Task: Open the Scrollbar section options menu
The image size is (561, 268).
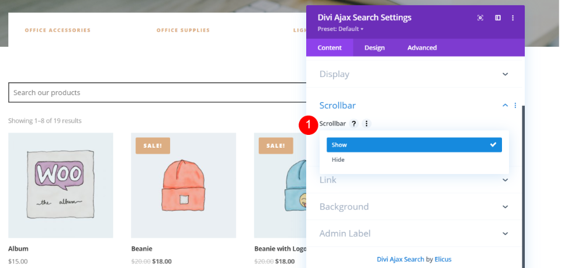Action: (x=515, y=106)
